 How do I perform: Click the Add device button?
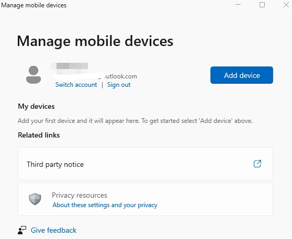tap(242, 75)
